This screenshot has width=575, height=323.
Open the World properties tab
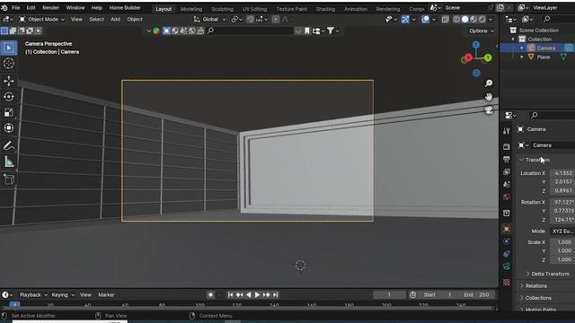click(x=507, y=197)
